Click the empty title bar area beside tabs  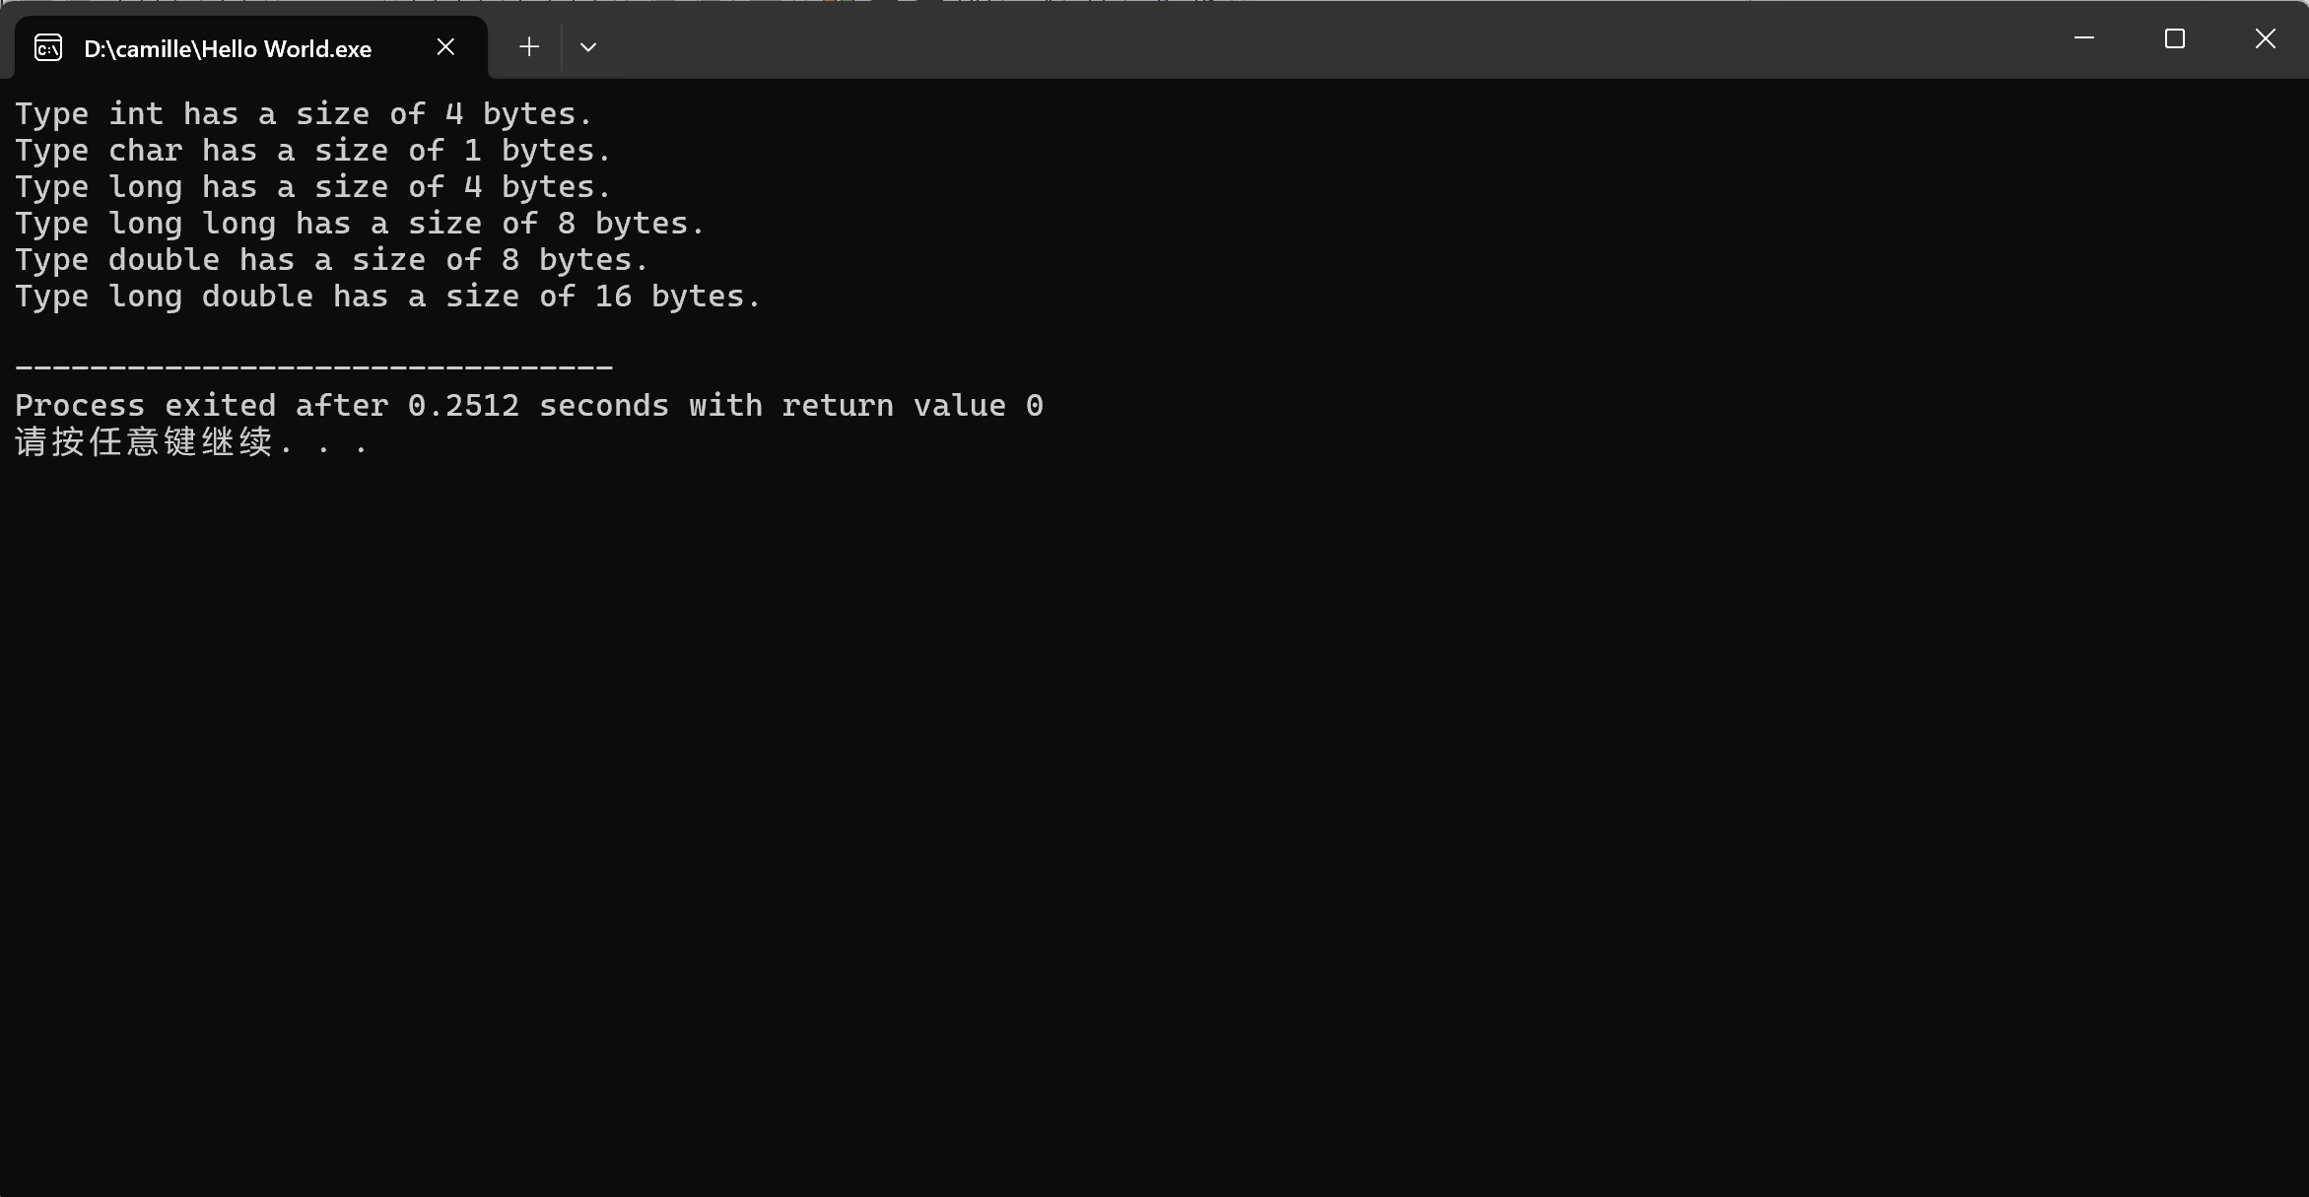(x=1321, y=39)
